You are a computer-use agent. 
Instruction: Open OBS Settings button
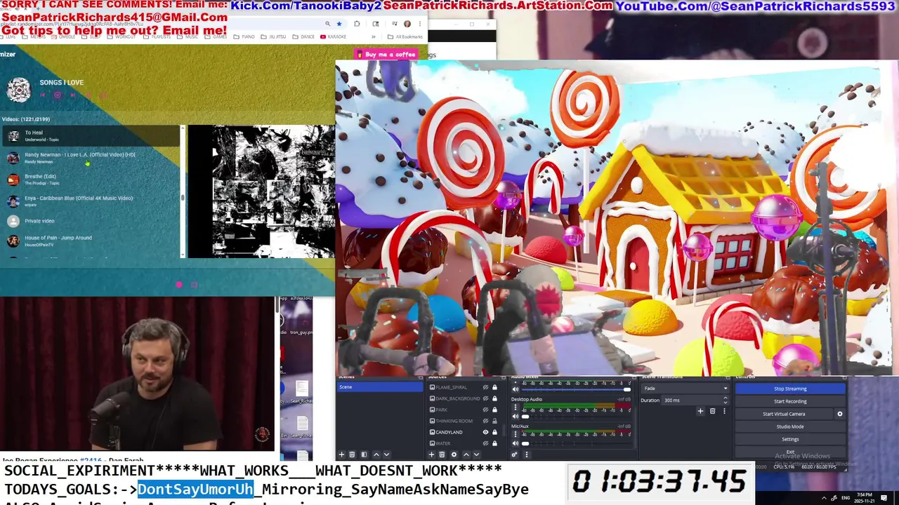coord(790,439)
